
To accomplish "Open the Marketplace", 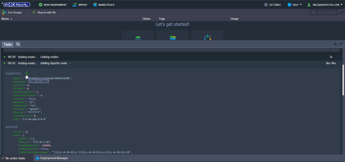I will 104,5.
